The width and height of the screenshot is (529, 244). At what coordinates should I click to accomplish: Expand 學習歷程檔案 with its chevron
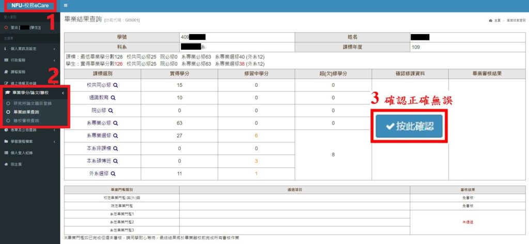click(x=54, y=142)
